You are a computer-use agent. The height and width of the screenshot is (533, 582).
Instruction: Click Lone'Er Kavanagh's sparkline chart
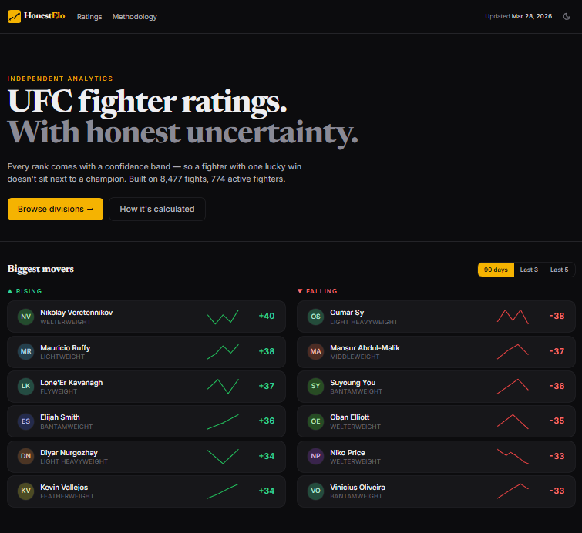coord(223,386)
